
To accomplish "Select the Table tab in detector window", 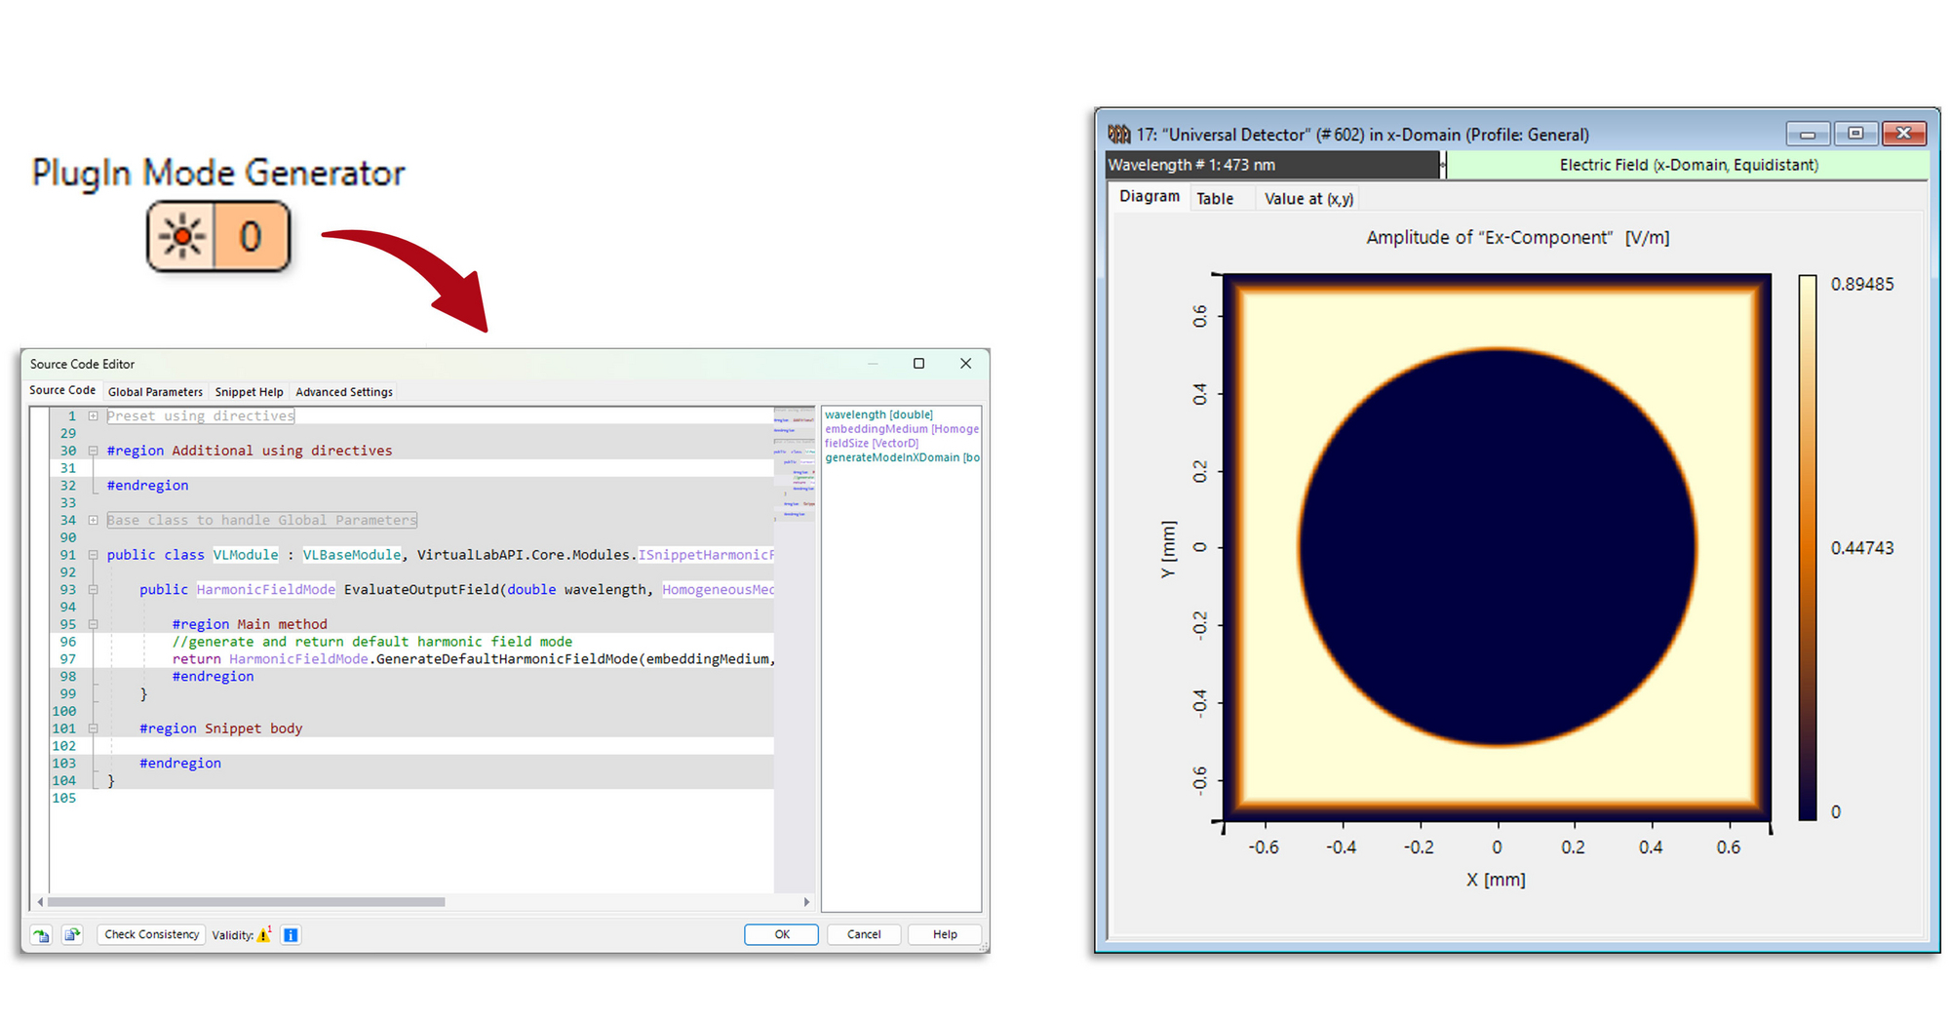I will [x=1215, y=199].
